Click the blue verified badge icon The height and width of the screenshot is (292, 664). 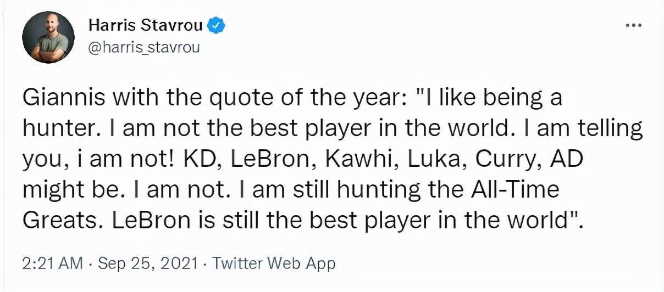click(x=216, y=26)
